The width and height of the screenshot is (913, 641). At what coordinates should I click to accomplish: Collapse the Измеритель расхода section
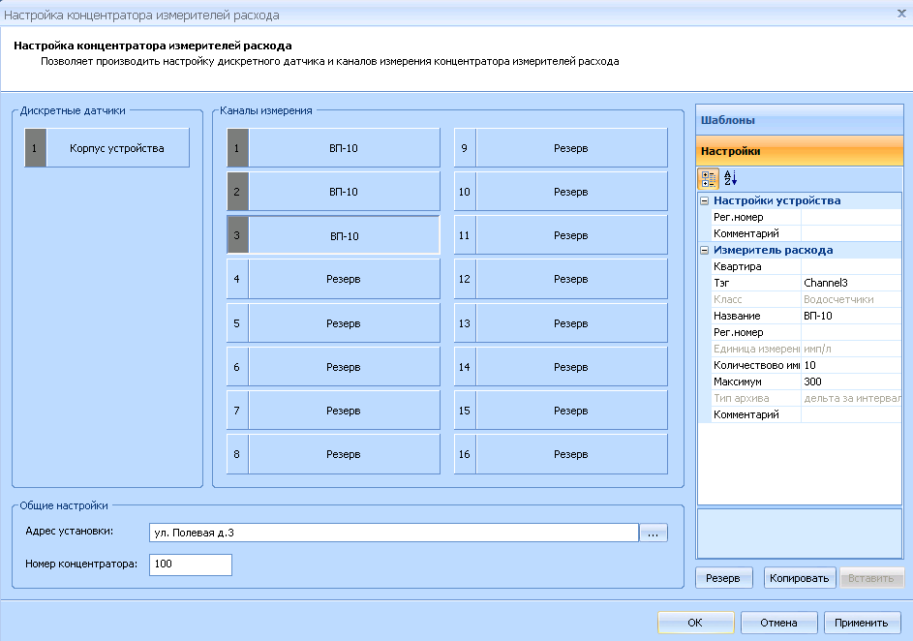pos(704,251)
